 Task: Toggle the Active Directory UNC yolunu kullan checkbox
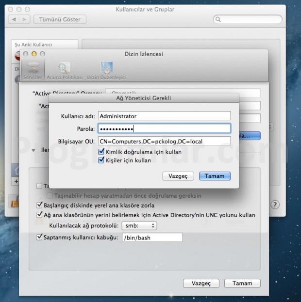click(x=39, y=215)
